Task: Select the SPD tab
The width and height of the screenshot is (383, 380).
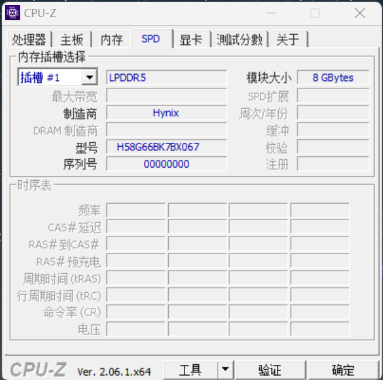Action: pyautogui.click(x=151, y=39)
